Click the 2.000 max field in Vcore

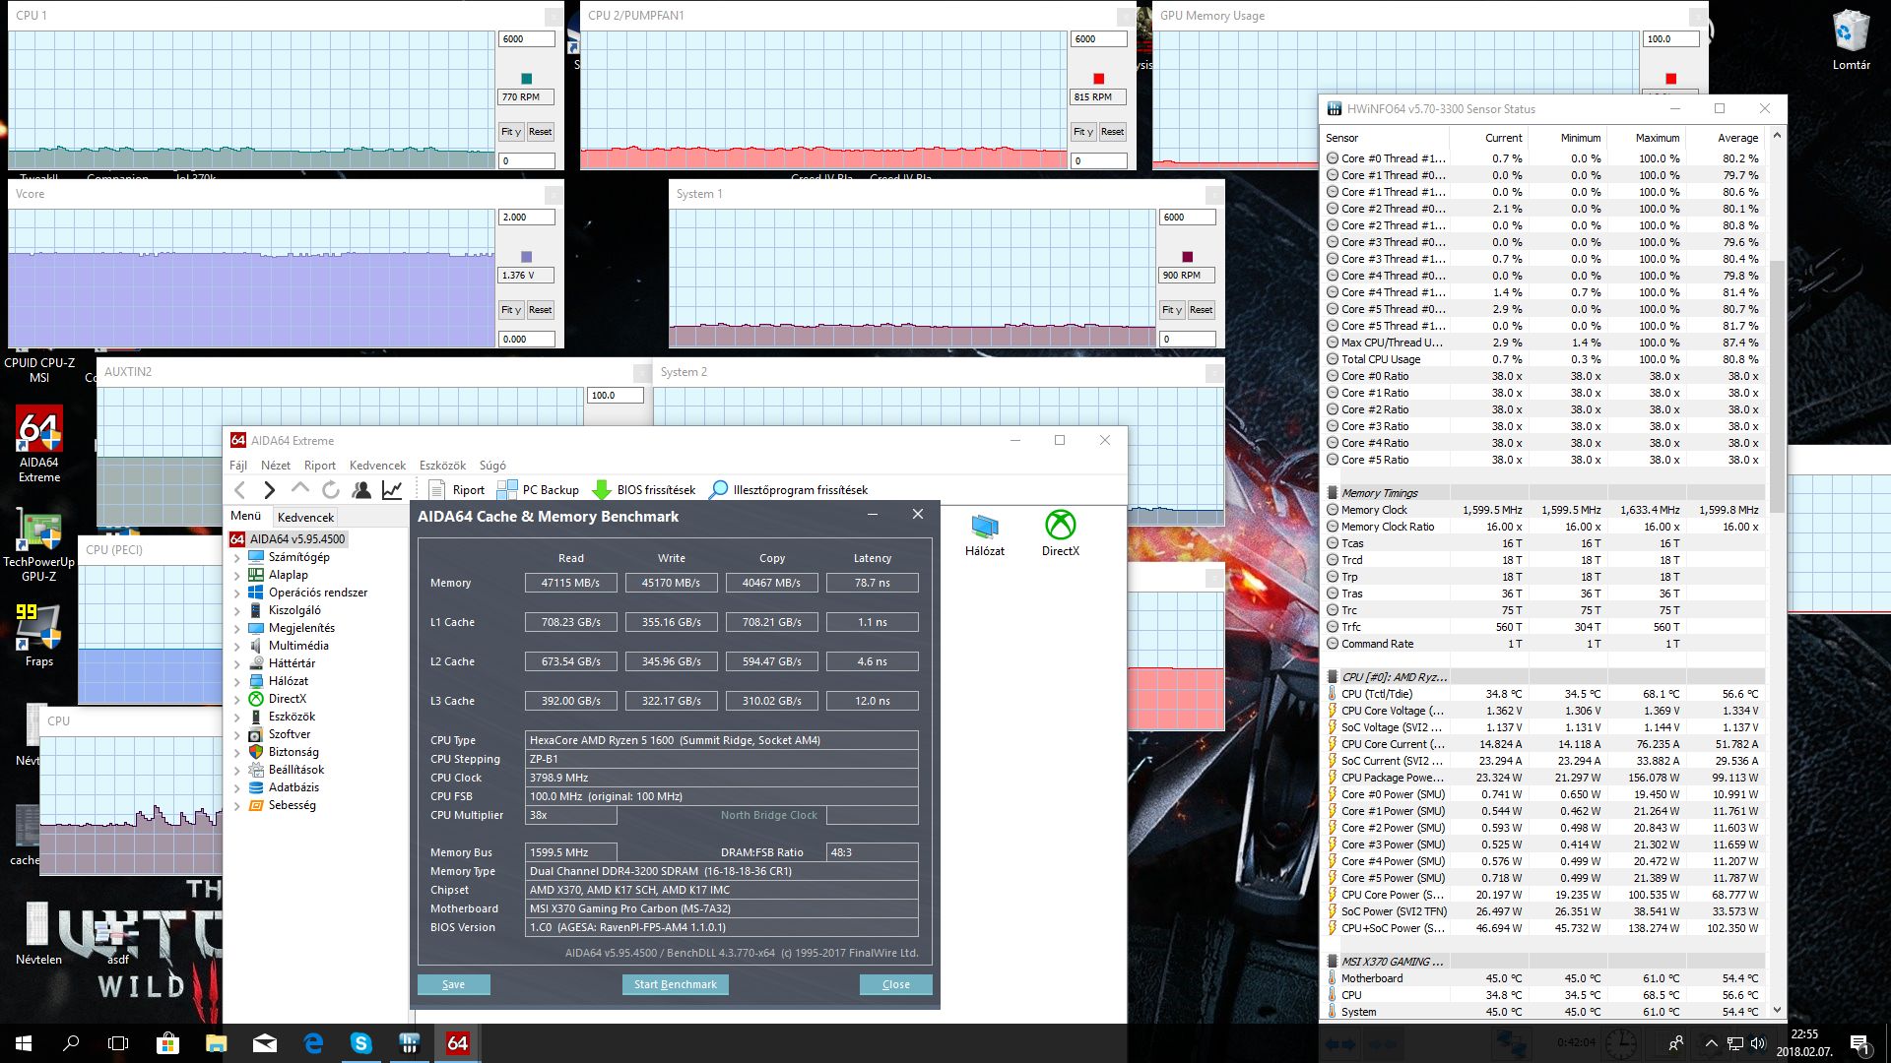(x=527, y=218)
